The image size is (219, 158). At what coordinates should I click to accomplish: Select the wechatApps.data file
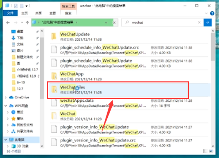[x=129, y=103]
